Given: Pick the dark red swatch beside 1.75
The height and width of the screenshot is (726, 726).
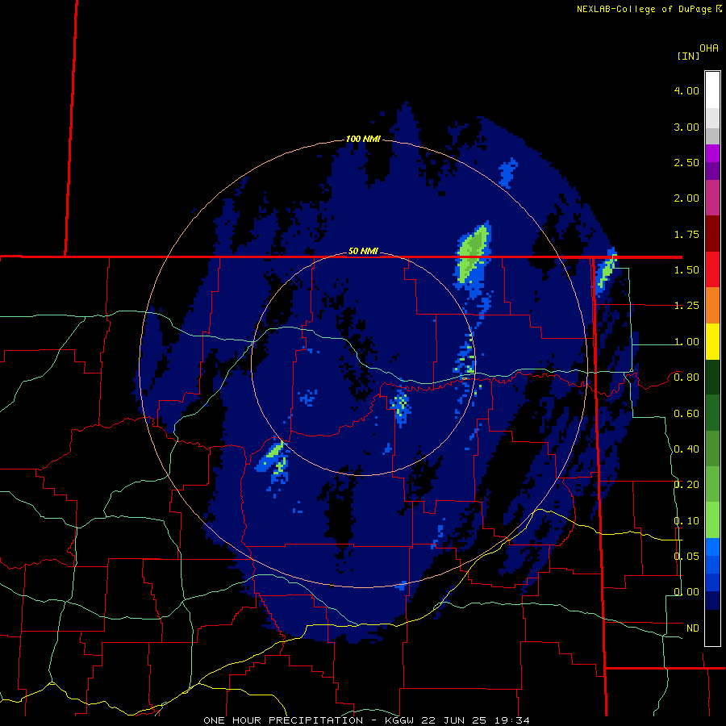Looking at the screenshot, I should [712, 234].
